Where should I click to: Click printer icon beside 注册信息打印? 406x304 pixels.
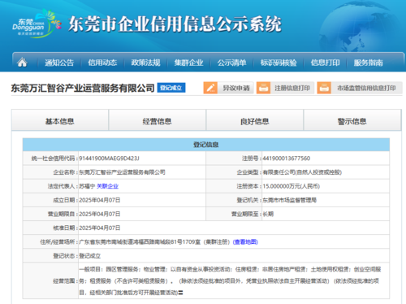coord(263,88)
